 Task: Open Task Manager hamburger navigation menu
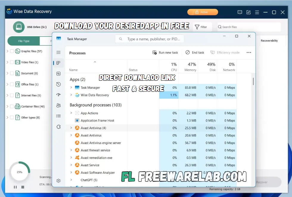pyautogui.click(x=58, y=52)
